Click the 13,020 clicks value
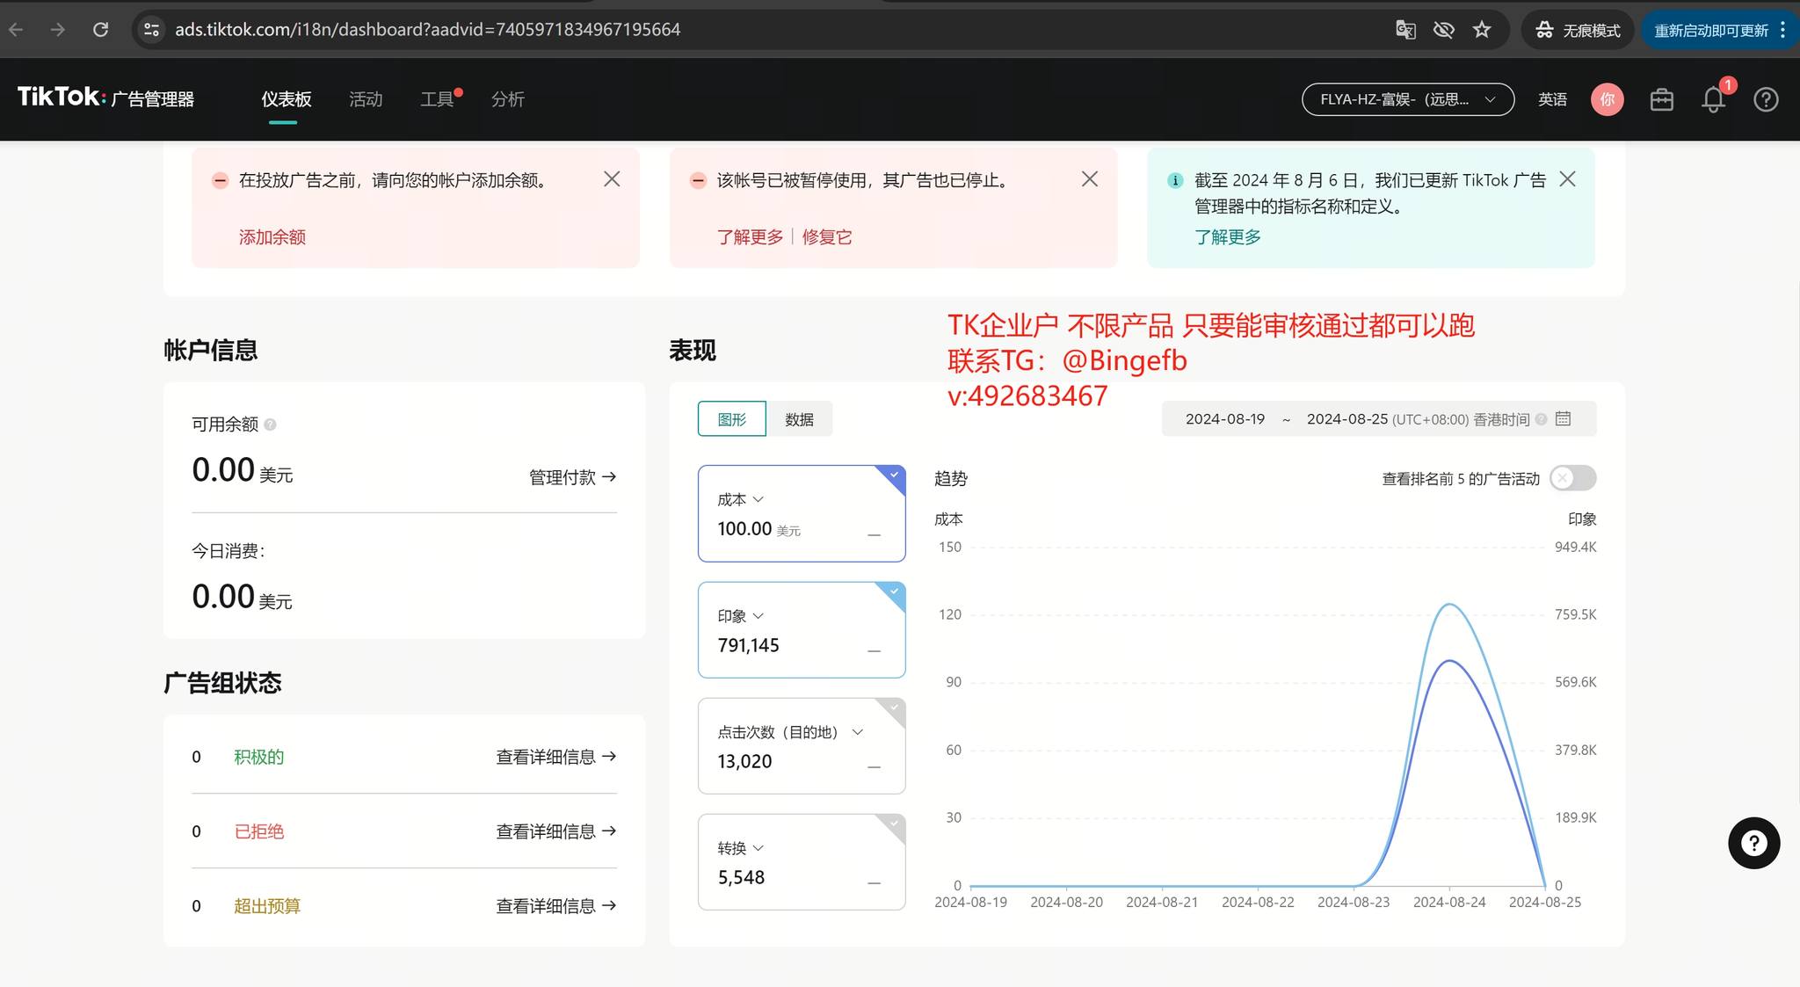Image resolution: width=1800 pixels, height=987 pixels. tap(744, 761)
